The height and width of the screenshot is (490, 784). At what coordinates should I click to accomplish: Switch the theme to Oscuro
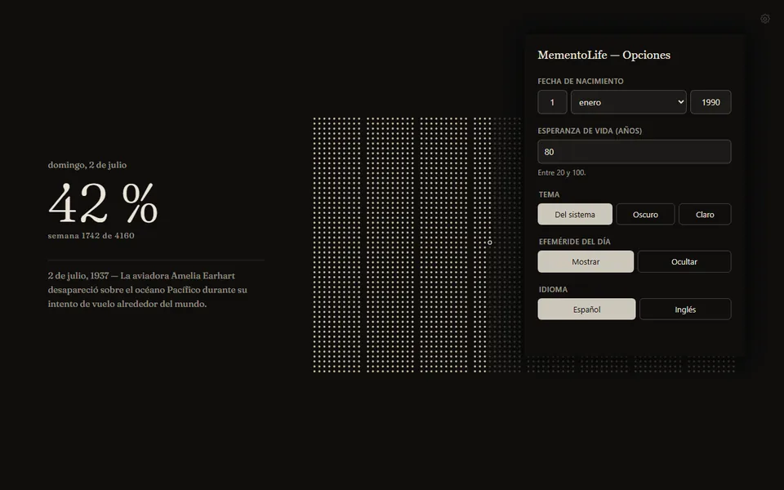(645, 214)
